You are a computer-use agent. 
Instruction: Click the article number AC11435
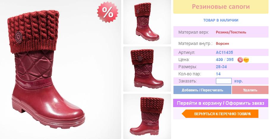pos(224,52)
